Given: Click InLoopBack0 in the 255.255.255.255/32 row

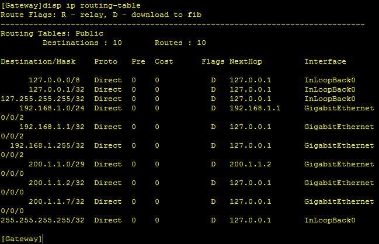Looking at the screenshot, I should pos(330,220).
